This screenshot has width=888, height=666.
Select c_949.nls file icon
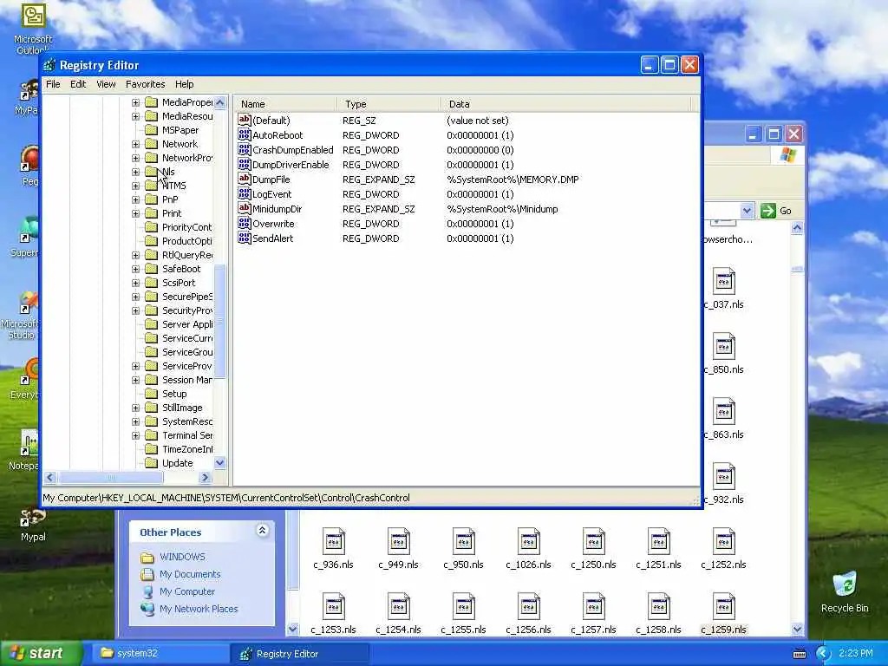pos(399,541)
